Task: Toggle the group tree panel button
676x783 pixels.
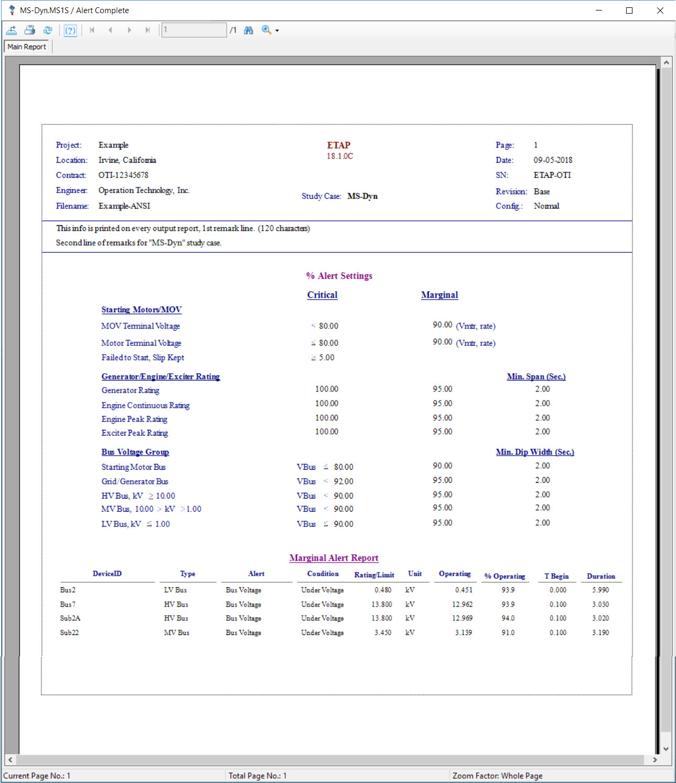Action: (70, 30)
